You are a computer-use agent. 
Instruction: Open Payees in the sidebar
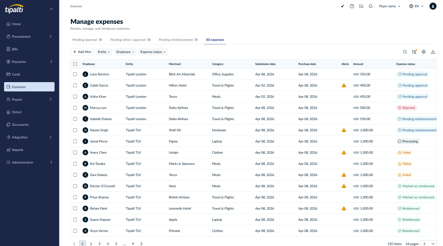click(x=29, y=99)
